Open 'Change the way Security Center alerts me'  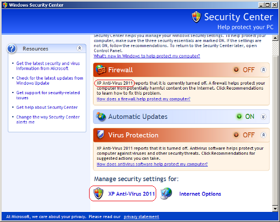(x=48, y=119)
